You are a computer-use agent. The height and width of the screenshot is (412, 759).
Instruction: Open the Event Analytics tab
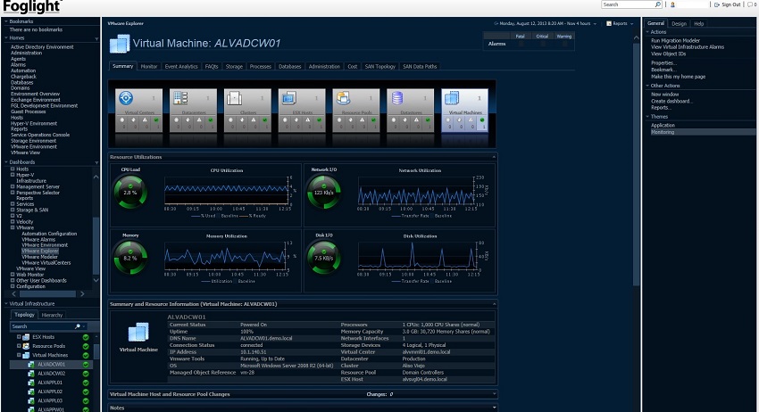(x=181, y=66)
